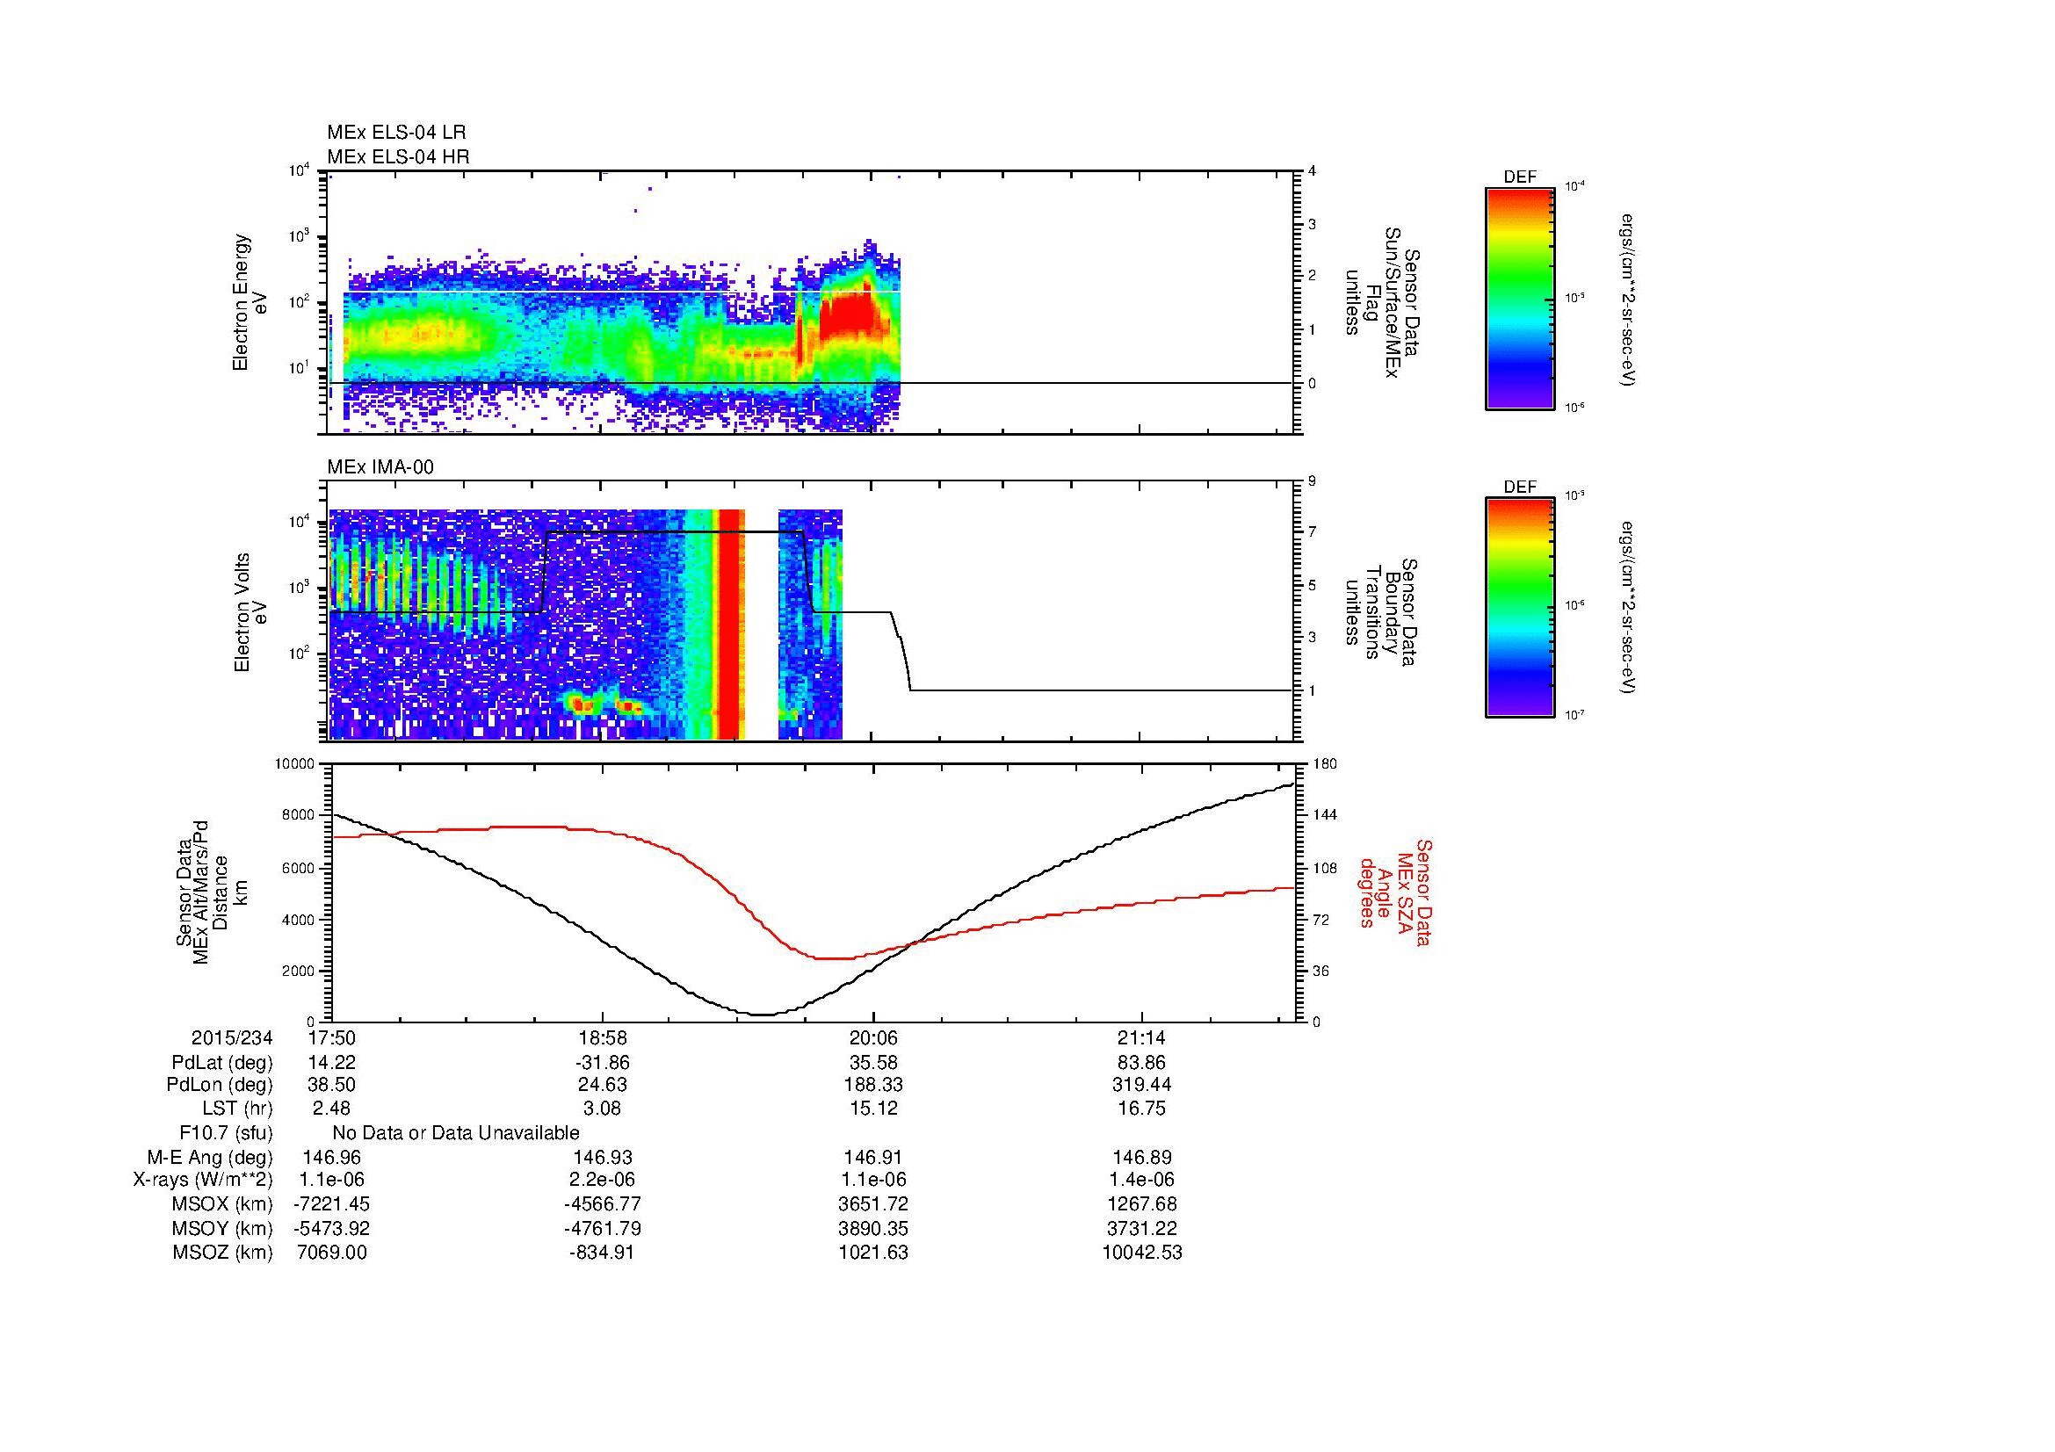Click LST value '15.12'

point(873,1109)
